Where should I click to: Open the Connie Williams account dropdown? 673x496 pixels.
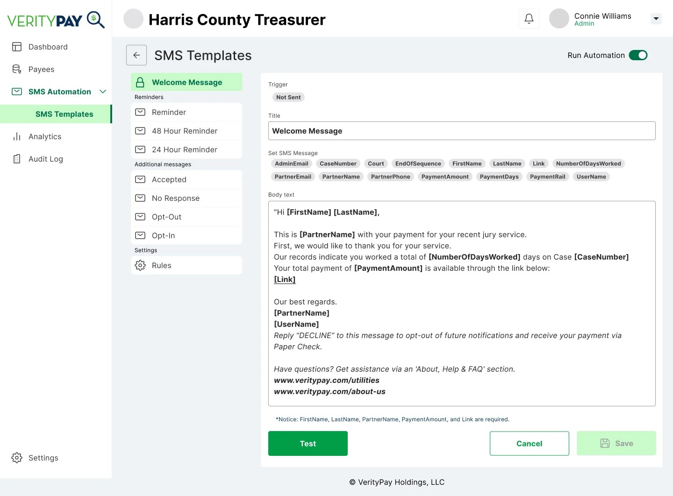tap(602, 19)
